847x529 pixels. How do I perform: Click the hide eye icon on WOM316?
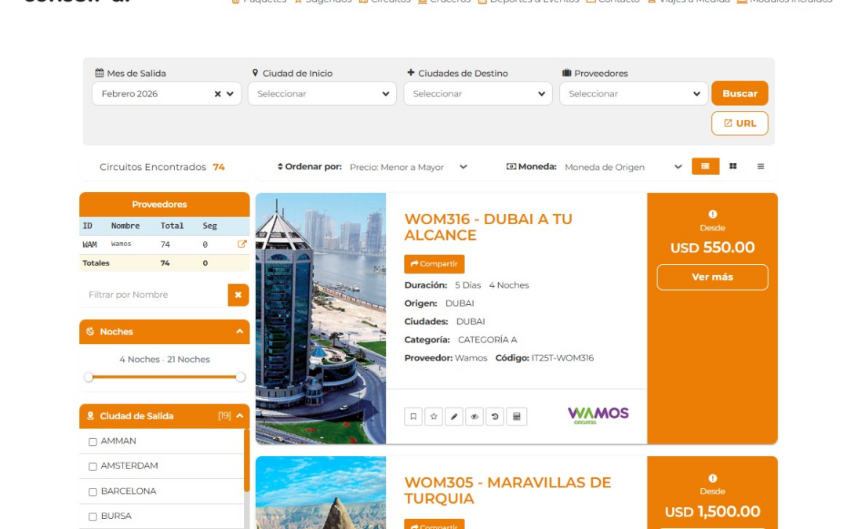click(474, 417)
